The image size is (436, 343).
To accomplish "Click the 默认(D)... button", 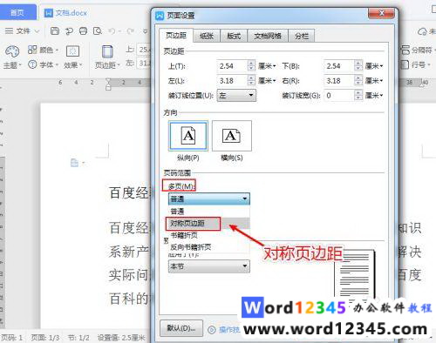I will 181,328.
